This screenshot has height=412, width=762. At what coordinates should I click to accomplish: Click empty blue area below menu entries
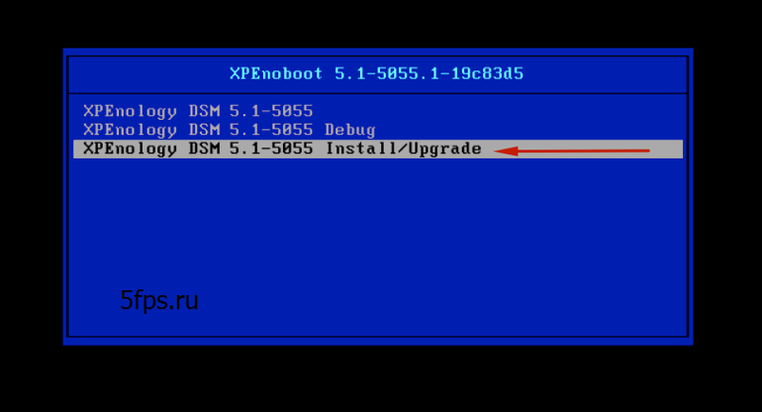pos(378,233)
